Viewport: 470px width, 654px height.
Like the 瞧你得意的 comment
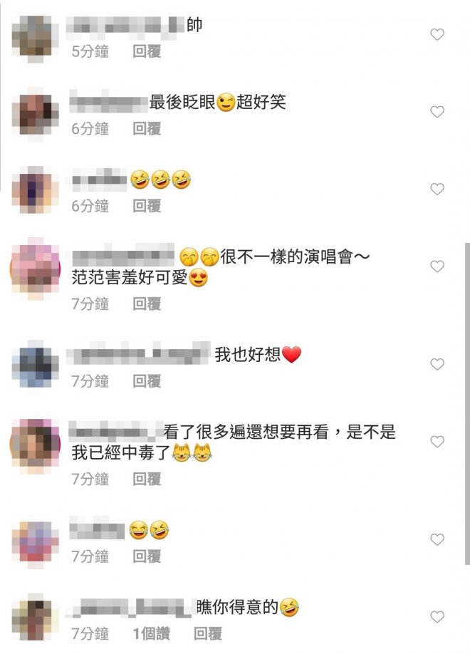tap(437, 616)
